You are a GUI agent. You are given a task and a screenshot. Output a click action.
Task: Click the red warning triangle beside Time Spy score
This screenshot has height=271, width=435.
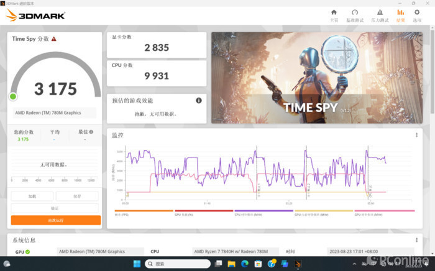click(54, 39)
